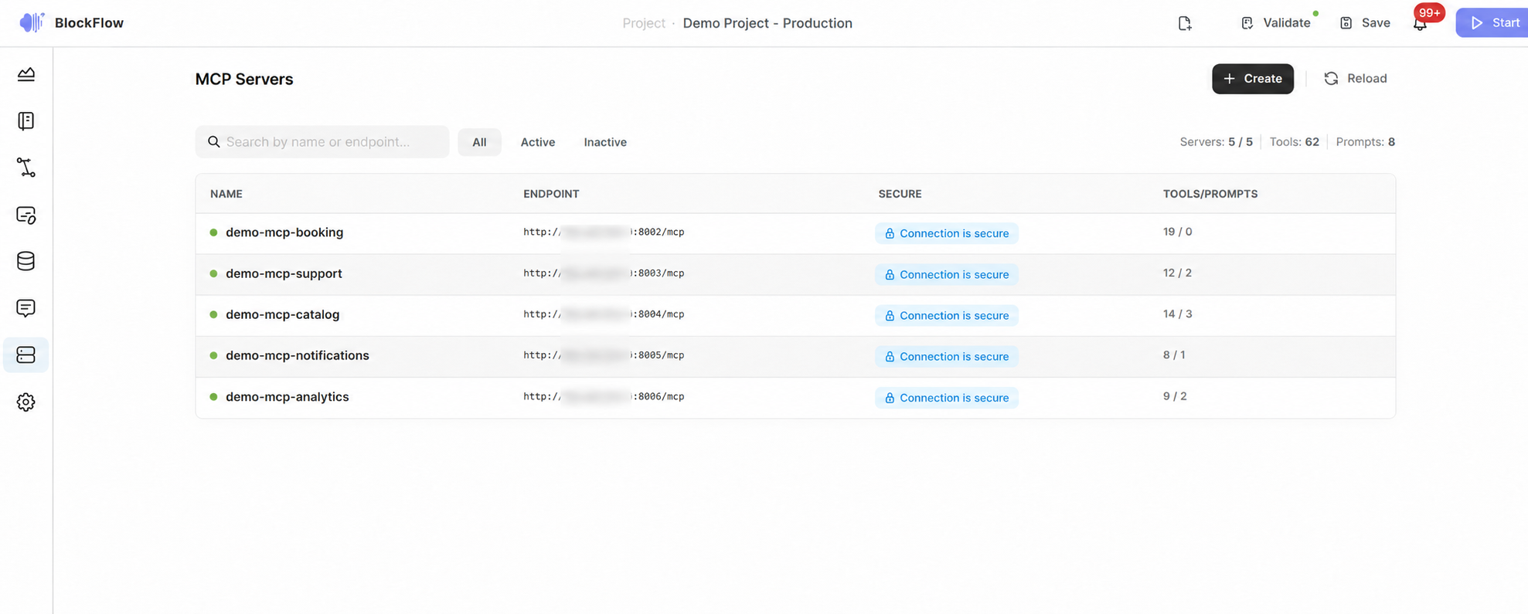Switch to the Inactive filter tab

[605, 142]
